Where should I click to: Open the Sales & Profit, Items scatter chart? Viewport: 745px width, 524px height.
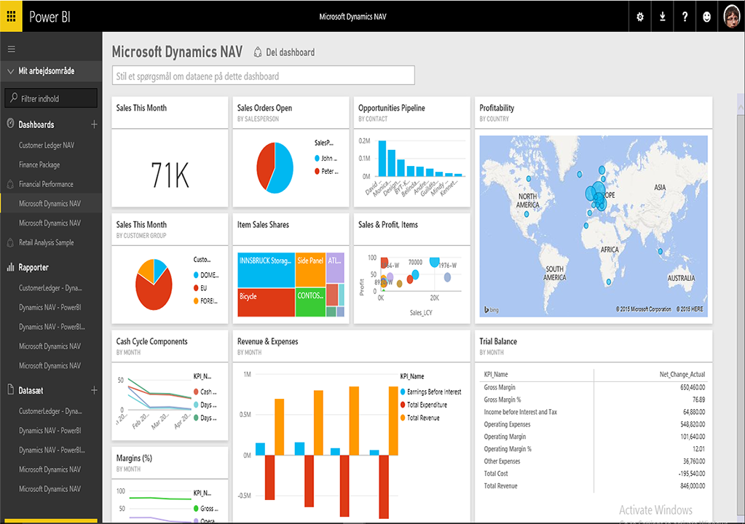pos(412,285)
